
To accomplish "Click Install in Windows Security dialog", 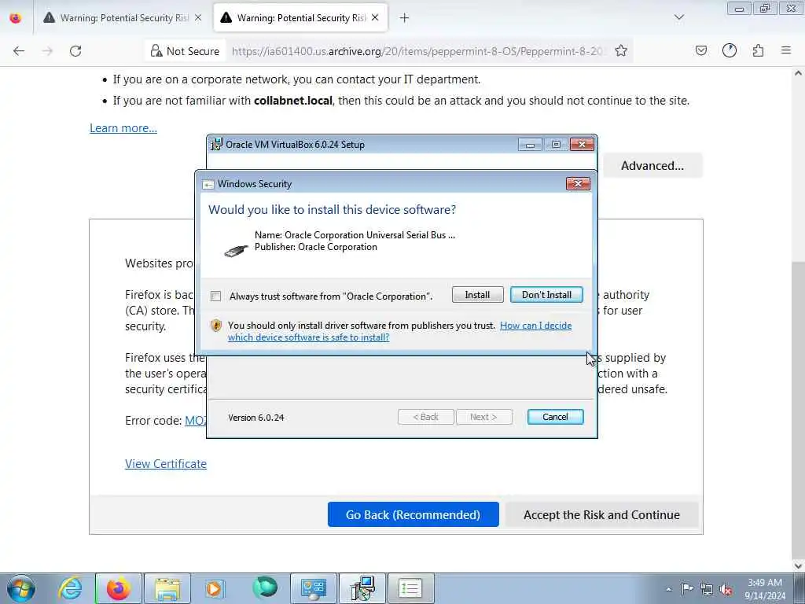I will coord(477,295).
